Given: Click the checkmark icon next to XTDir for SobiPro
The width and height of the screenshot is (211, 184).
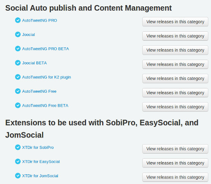Looking at the screenshot, I should pos(18,147).
